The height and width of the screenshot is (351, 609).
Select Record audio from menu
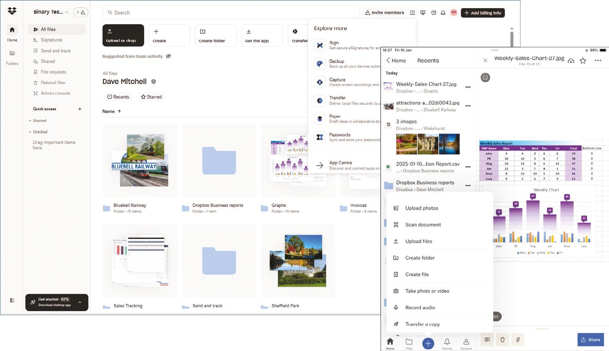[x=440, y=308]
